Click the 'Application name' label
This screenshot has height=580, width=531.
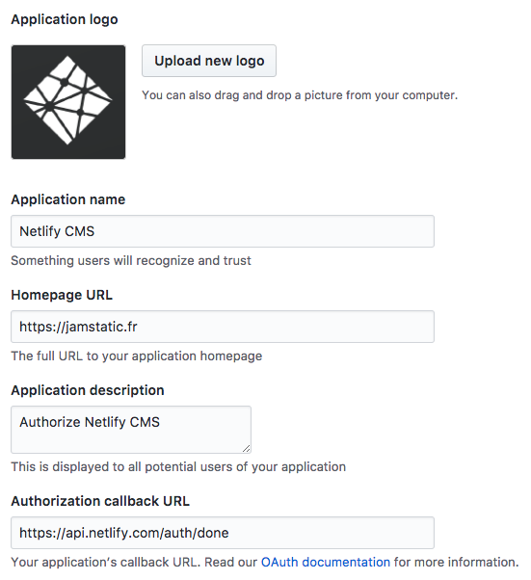click(68, 199)
